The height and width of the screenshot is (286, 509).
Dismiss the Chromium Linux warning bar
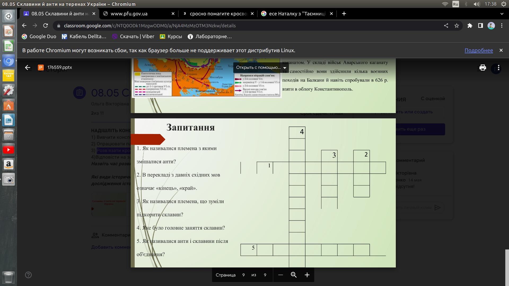501,50
